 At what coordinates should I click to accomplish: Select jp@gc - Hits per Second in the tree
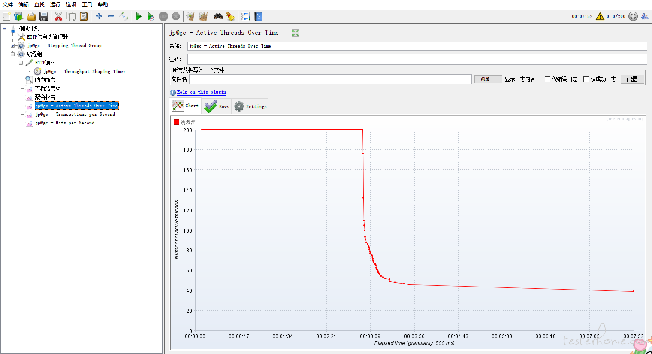[x=65, y=123]
